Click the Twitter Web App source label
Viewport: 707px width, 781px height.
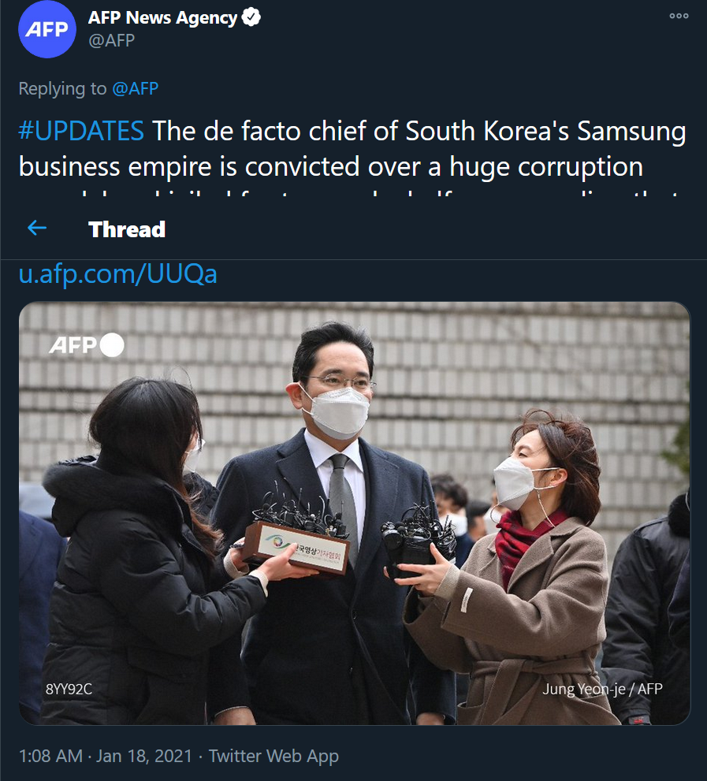point(273,756)
